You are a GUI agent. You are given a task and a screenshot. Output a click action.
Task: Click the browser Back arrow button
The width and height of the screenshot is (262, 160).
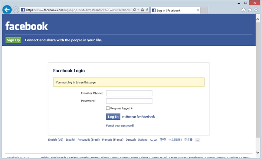(7, 10)
